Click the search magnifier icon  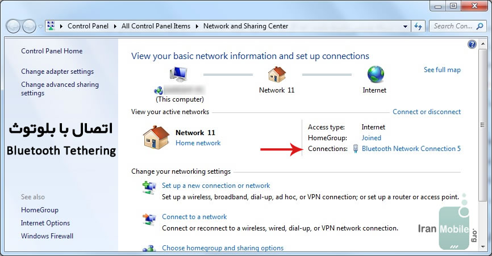[x=480, y=26]
